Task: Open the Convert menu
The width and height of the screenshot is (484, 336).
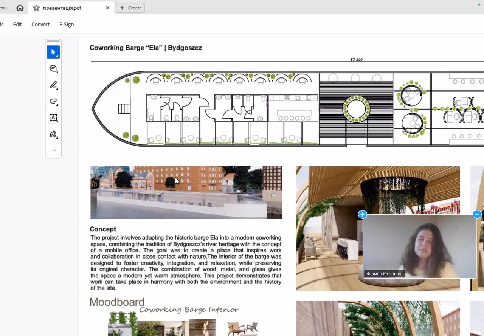Action: tap(40, 24)
